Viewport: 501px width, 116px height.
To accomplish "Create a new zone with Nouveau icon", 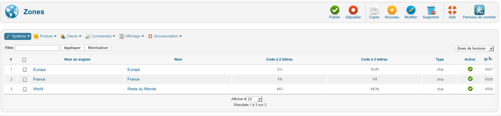I will 392,10.
